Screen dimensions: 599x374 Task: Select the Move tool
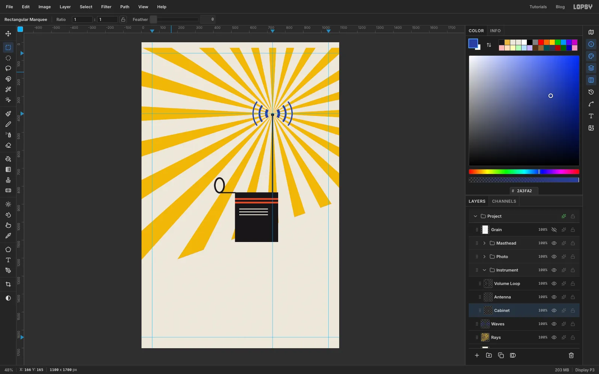point(8,34)
